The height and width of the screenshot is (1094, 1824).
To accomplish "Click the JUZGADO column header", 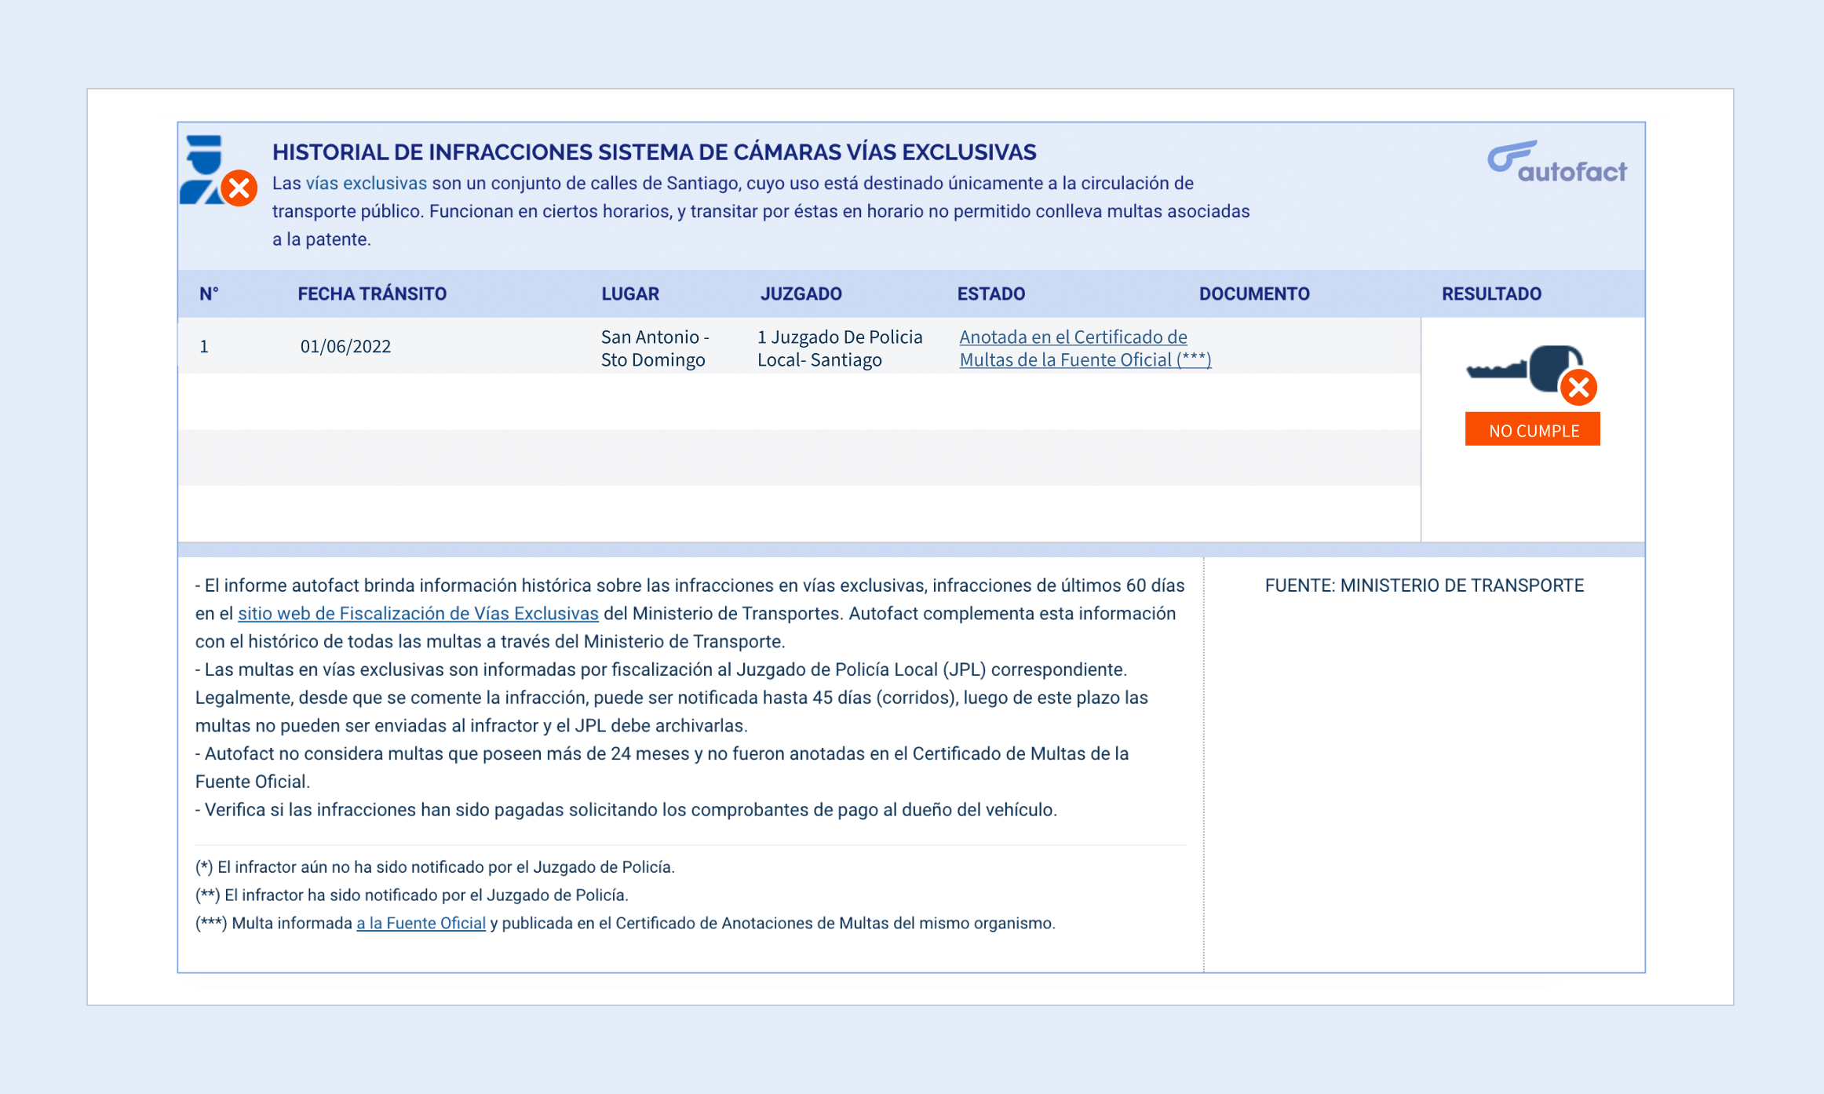I will [801, 294].
